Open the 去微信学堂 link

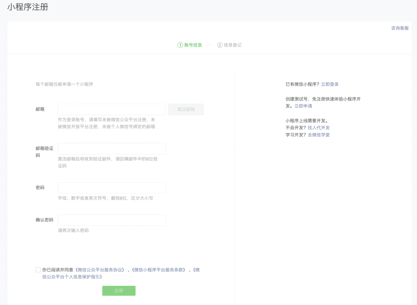(319, 135)
